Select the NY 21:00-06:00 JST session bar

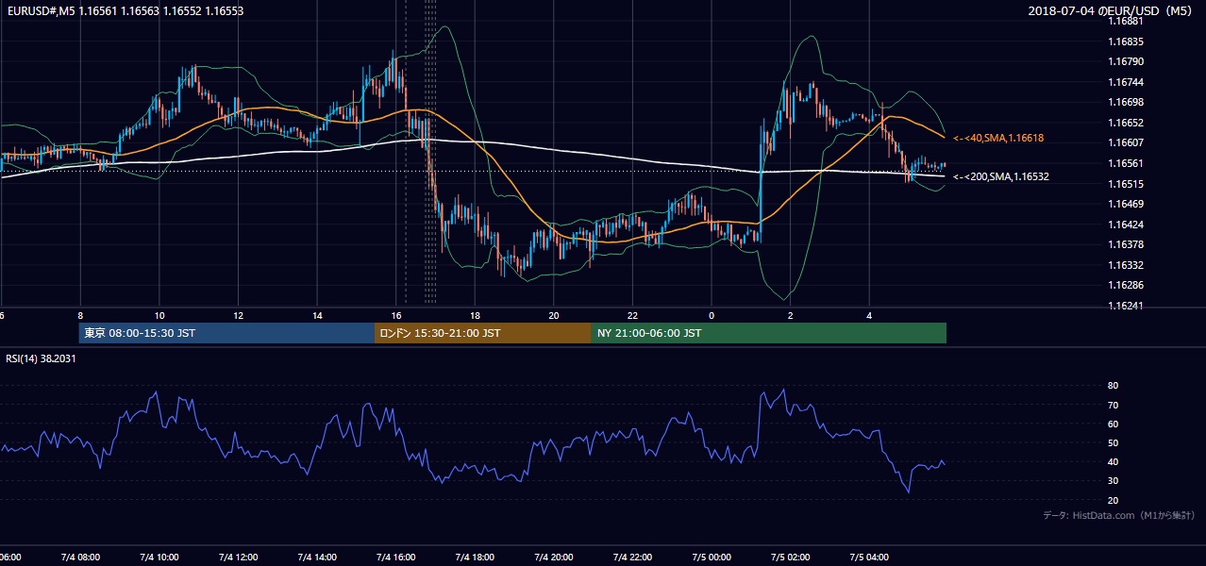point(769,333)
